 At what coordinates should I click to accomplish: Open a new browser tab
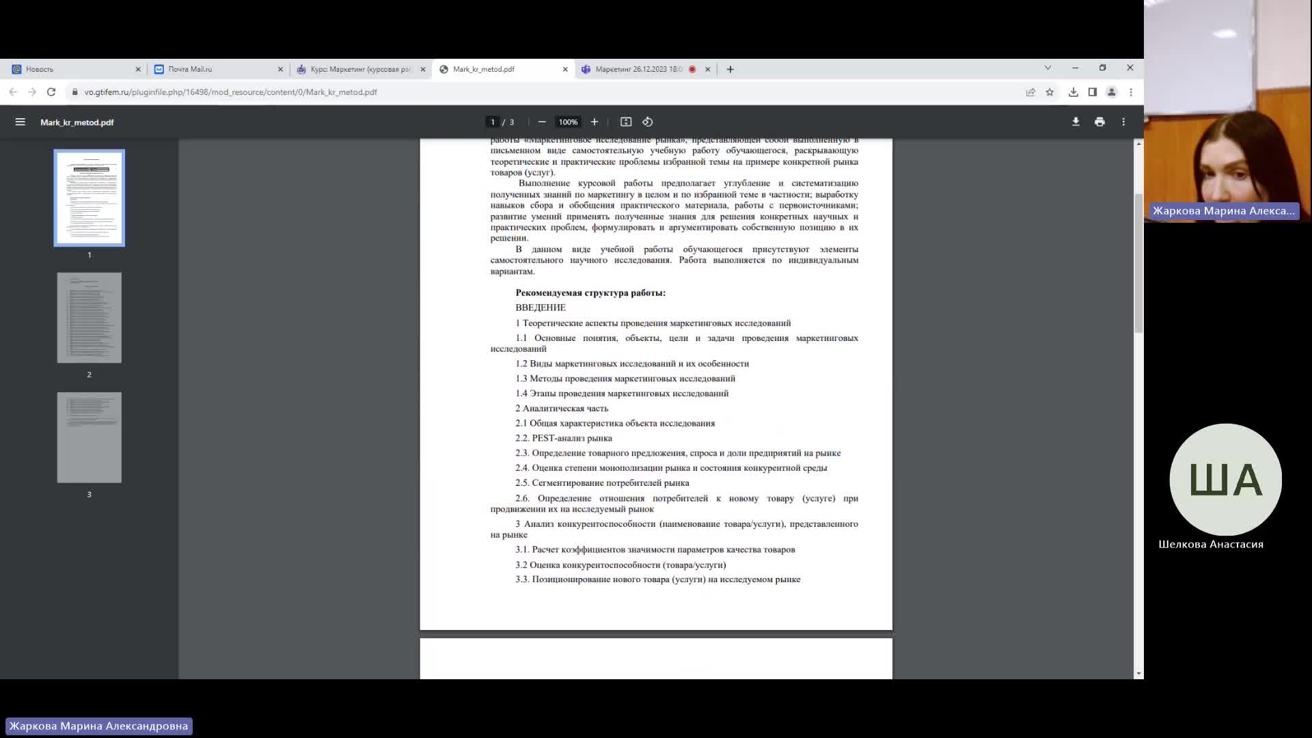730,69
